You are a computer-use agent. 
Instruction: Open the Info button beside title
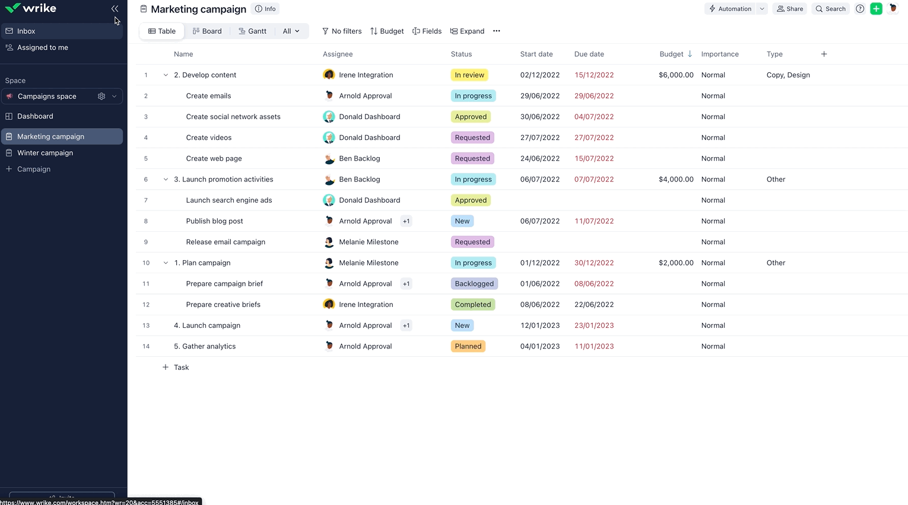(265, 9)
